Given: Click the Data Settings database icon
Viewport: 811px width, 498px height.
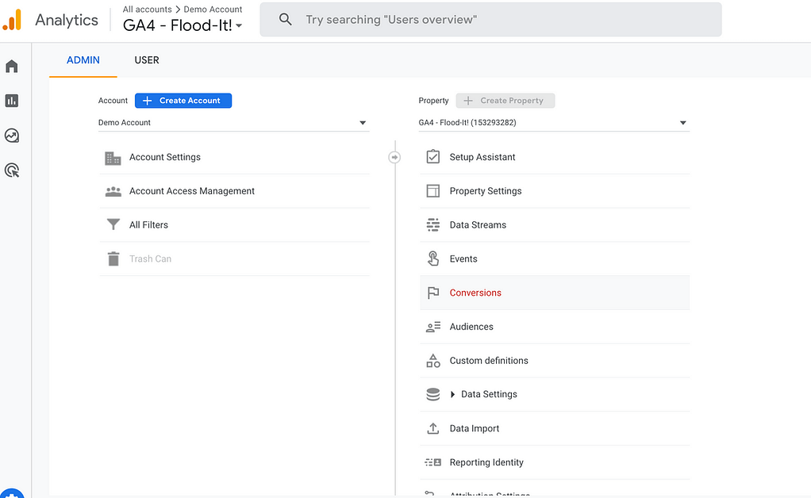Looking at the screenshot, I should click(433, 394).
